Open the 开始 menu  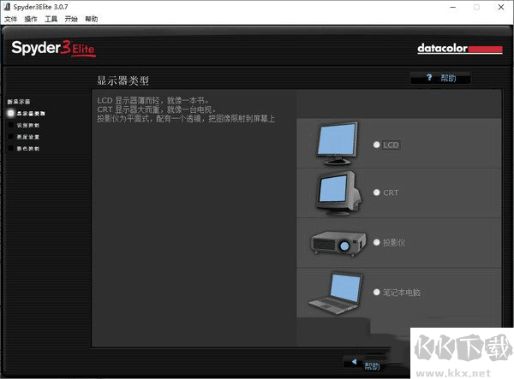(71, 19)
